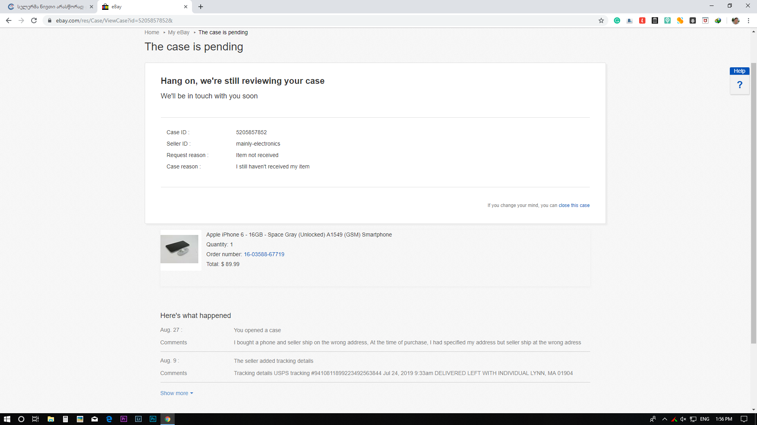Viewport: 757px width, 425px height.
Task: Click the currency converter coins extension
Action: pyautogui.click(x=680, y=20)
